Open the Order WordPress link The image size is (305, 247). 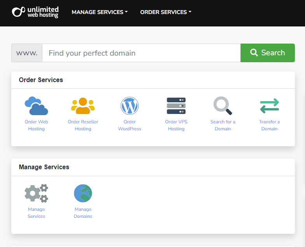129,125
